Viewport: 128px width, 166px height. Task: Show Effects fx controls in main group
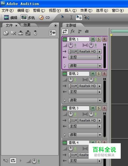(x=72, y=32)
